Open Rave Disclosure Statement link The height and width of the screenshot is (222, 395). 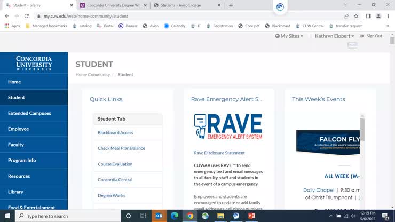click(219, 153)
